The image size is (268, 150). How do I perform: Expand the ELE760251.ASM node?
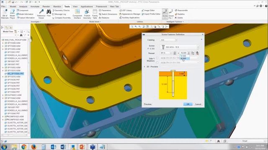(x=3, y=95)
